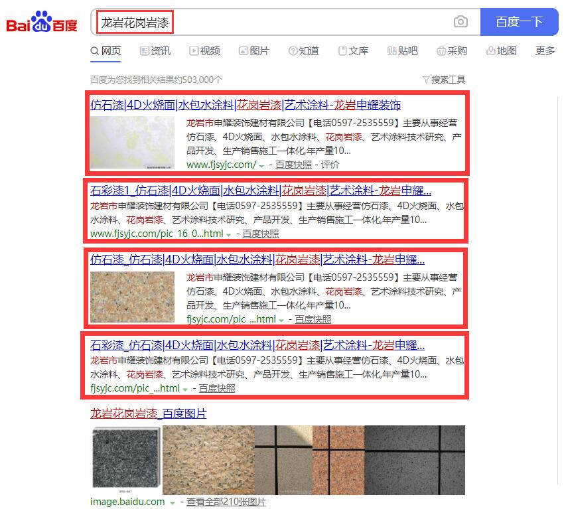Open fjsyjc.com/pic_...html URL of fourth result
Screen dimensions: 564x509
point(135,388)
